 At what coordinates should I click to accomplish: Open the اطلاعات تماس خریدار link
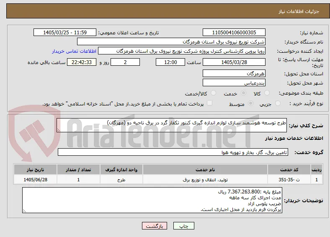(74, 51)
